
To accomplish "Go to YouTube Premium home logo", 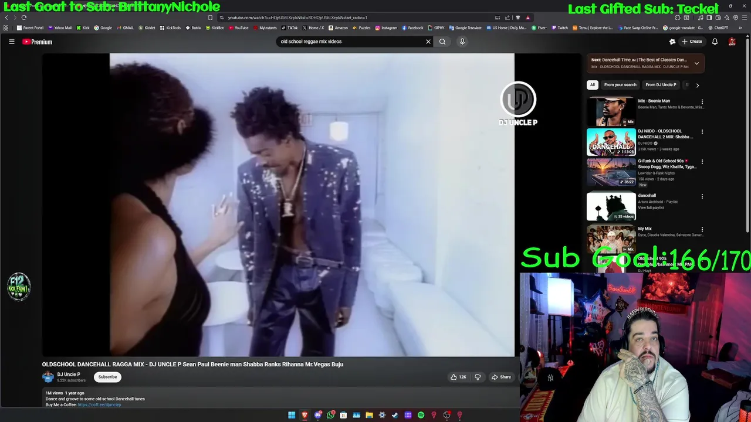I will pyautogui.click(x=37, y=42).
